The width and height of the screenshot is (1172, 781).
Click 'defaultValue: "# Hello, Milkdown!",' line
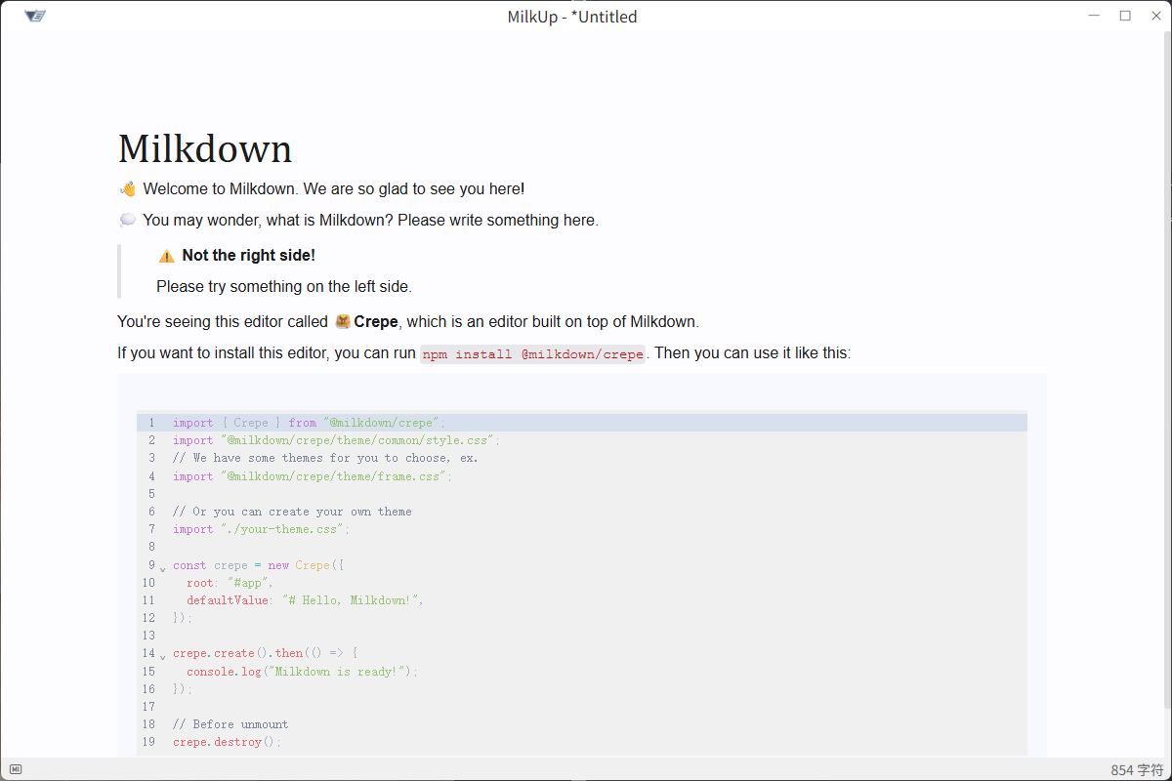(x=306, y=600)
